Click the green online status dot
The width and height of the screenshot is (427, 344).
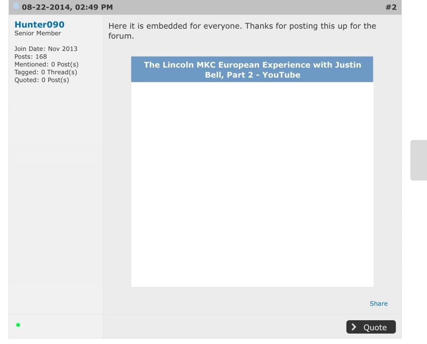click(18, 325)
